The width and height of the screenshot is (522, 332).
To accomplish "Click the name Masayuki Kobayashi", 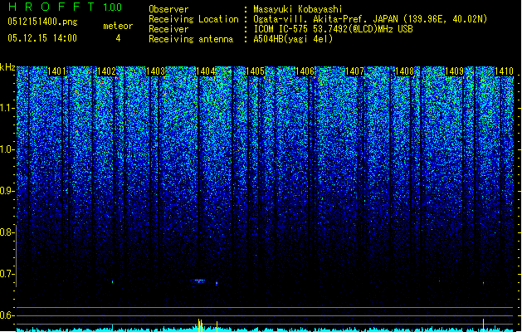I will (x=298, y=9).
